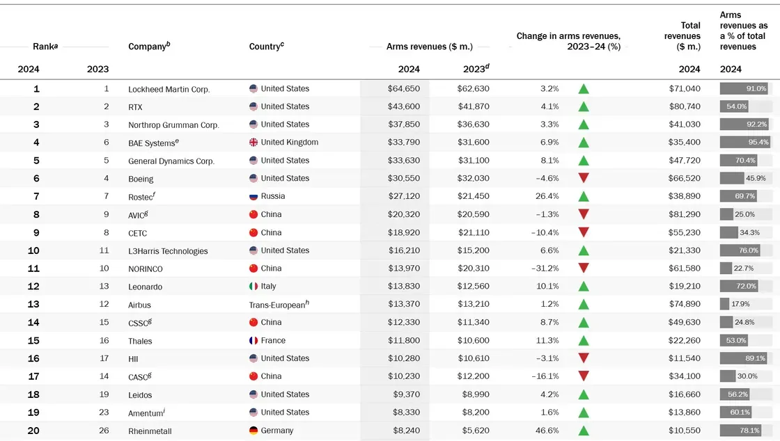Click the red down arrow in CASC row
Image resolution: width=780 pixels, height=441 pixels.
(584, 376)
